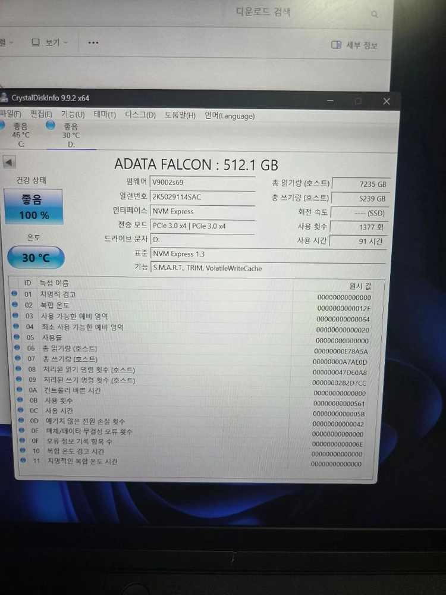Click total host writes value 5239 GB
This screenshot has height=595, width=446.
click(360, 199)
